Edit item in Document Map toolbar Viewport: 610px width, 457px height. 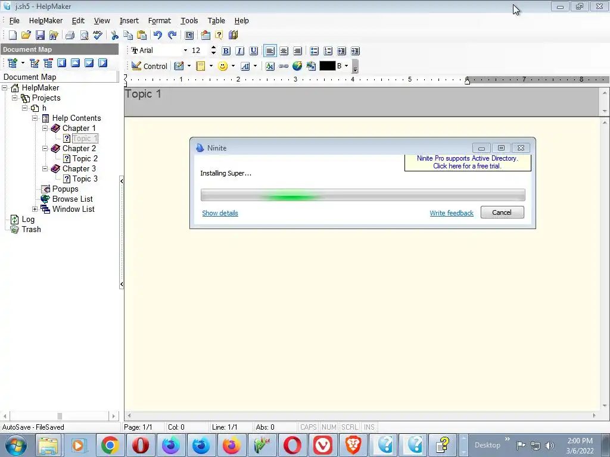34,63
